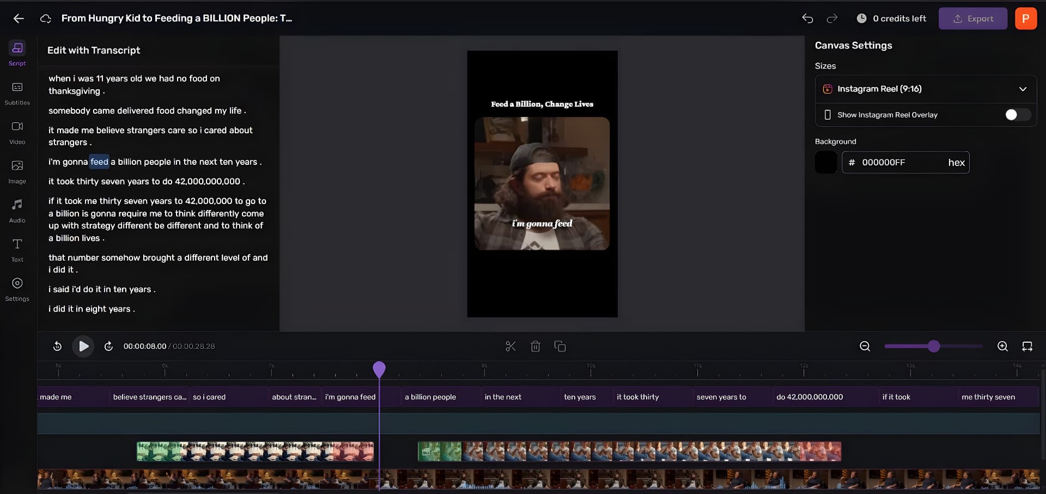This screenshot has height=494, width=1046.
Task: Toggle Show Instagram Reel Overlay
Action: [x=1017, y=115]
